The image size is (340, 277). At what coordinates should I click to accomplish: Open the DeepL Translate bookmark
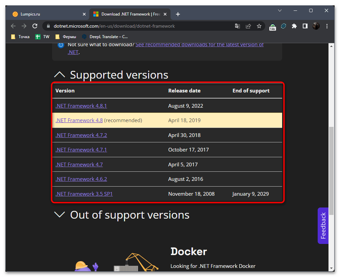[105, 37]
